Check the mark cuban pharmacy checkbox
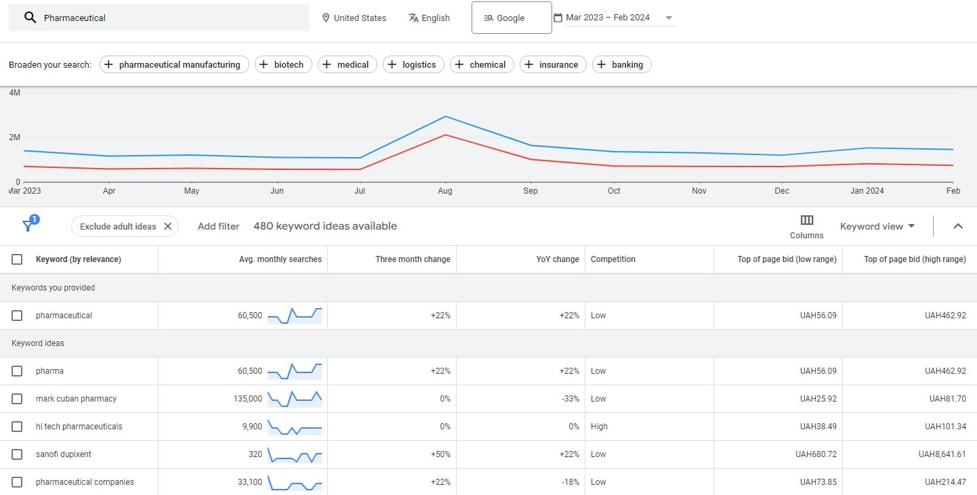The height and width of the screenshot is (495, 977). 17,399
